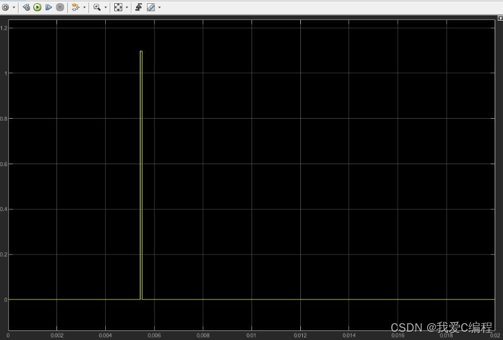Click the step forward button
This screenshot has width=503, height=340.
tap(49, 7)
